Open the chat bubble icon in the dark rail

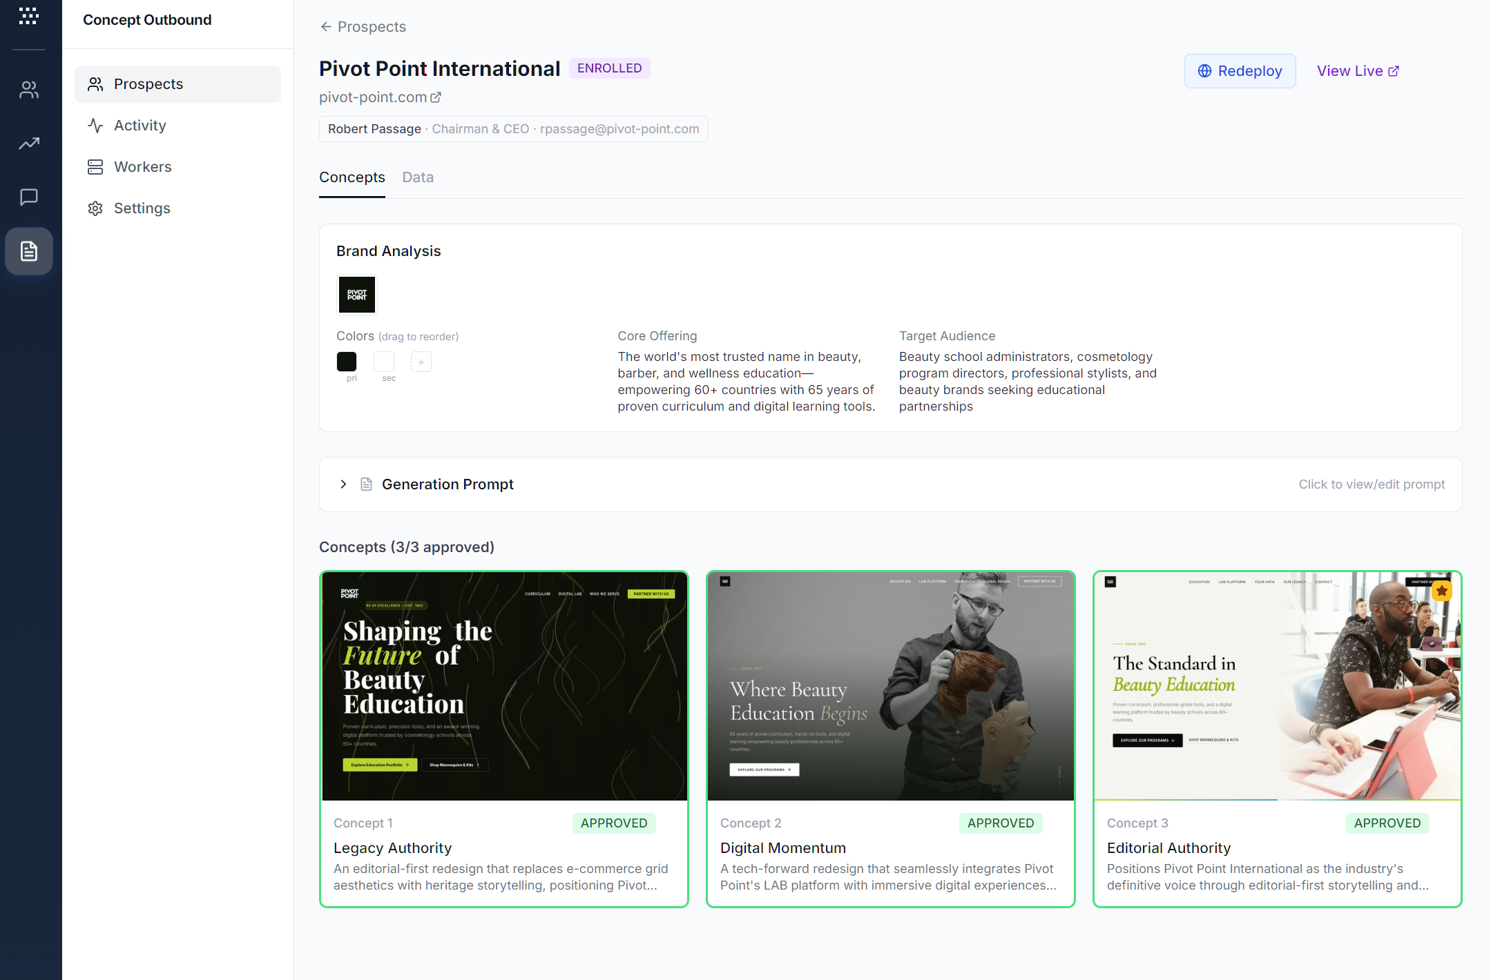[28, 197]
